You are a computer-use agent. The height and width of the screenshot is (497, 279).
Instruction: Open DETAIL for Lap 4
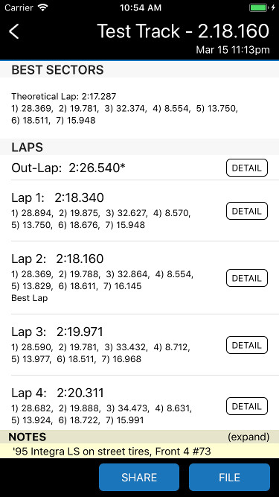[247, 406]
